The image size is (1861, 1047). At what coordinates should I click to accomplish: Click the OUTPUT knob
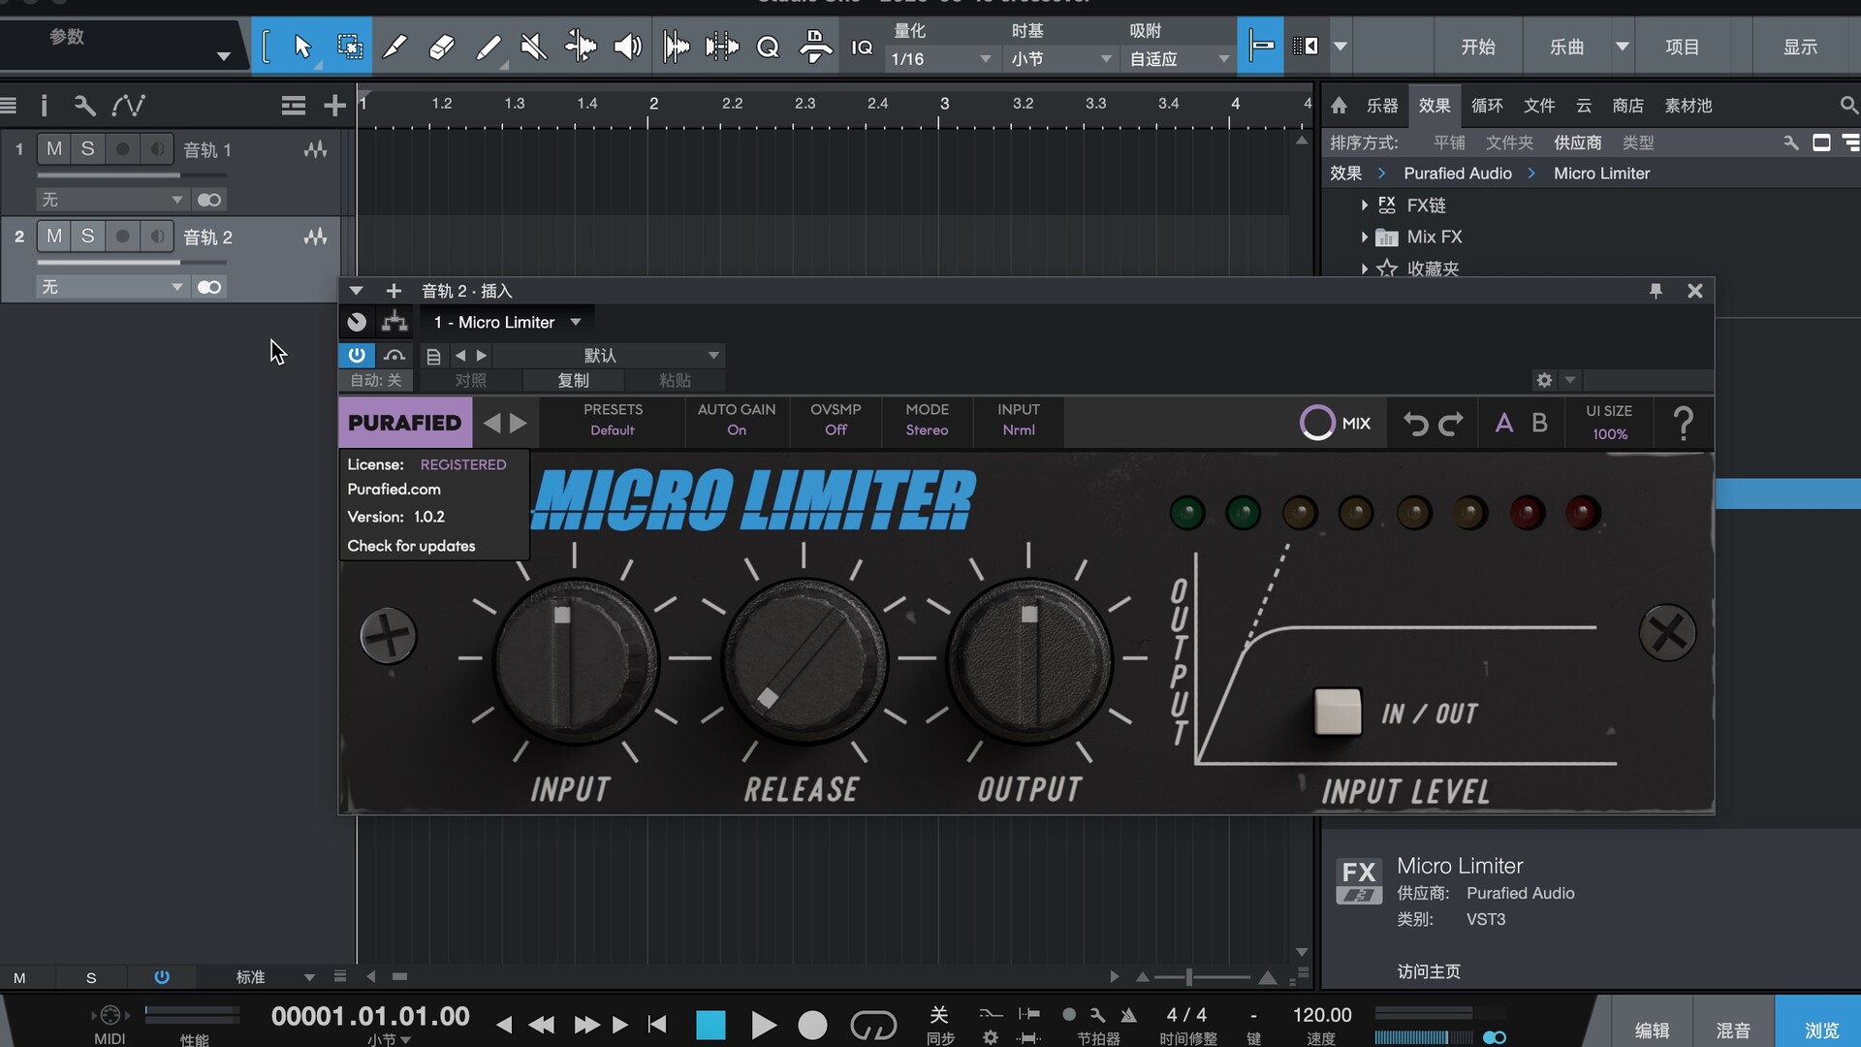(x=1028, y=660)
